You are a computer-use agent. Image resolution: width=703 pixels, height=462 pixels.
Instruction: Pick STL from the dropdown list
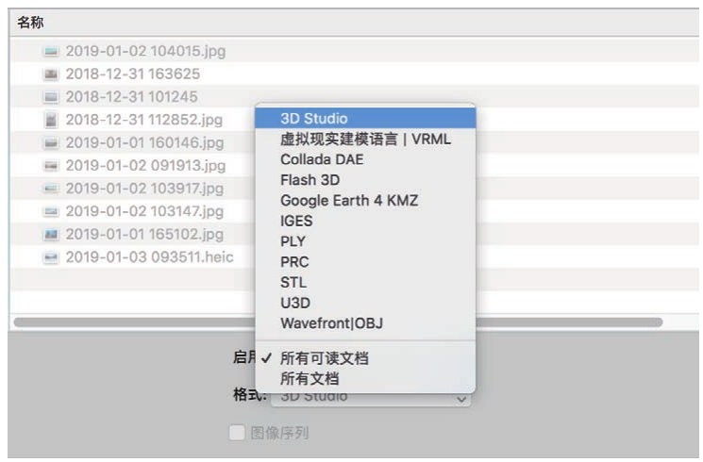pos(365,282)
